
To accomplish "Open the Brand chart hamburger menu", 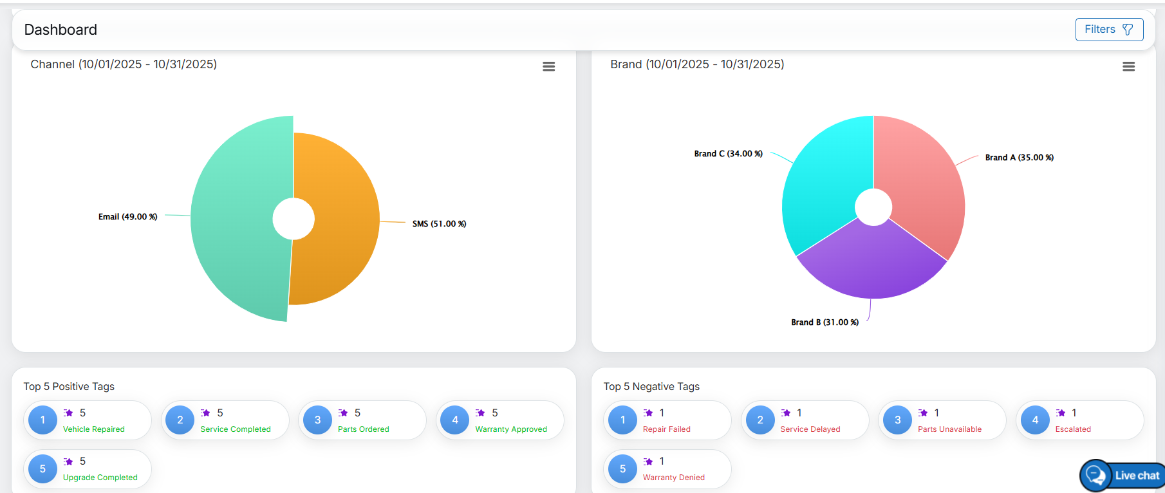I will point(1128,66).
